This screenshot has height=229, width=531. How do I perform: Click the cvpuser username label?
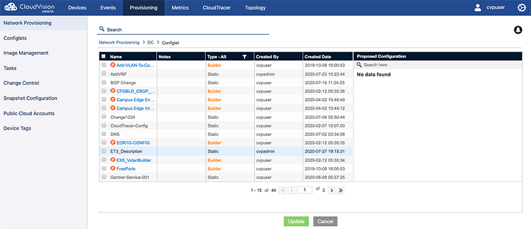[496, 7]
